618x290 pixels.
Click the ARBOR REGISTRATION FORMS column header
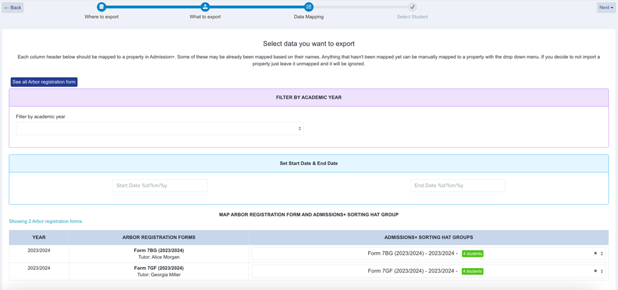pyautogui.click(x=159, y=238)
